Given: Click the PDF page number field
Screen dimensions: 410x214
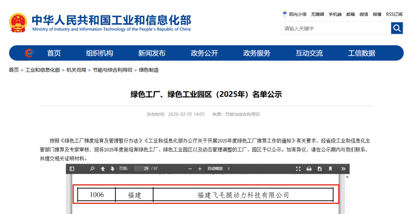Looking at the screenshot, I should click(x=142, y=168).
